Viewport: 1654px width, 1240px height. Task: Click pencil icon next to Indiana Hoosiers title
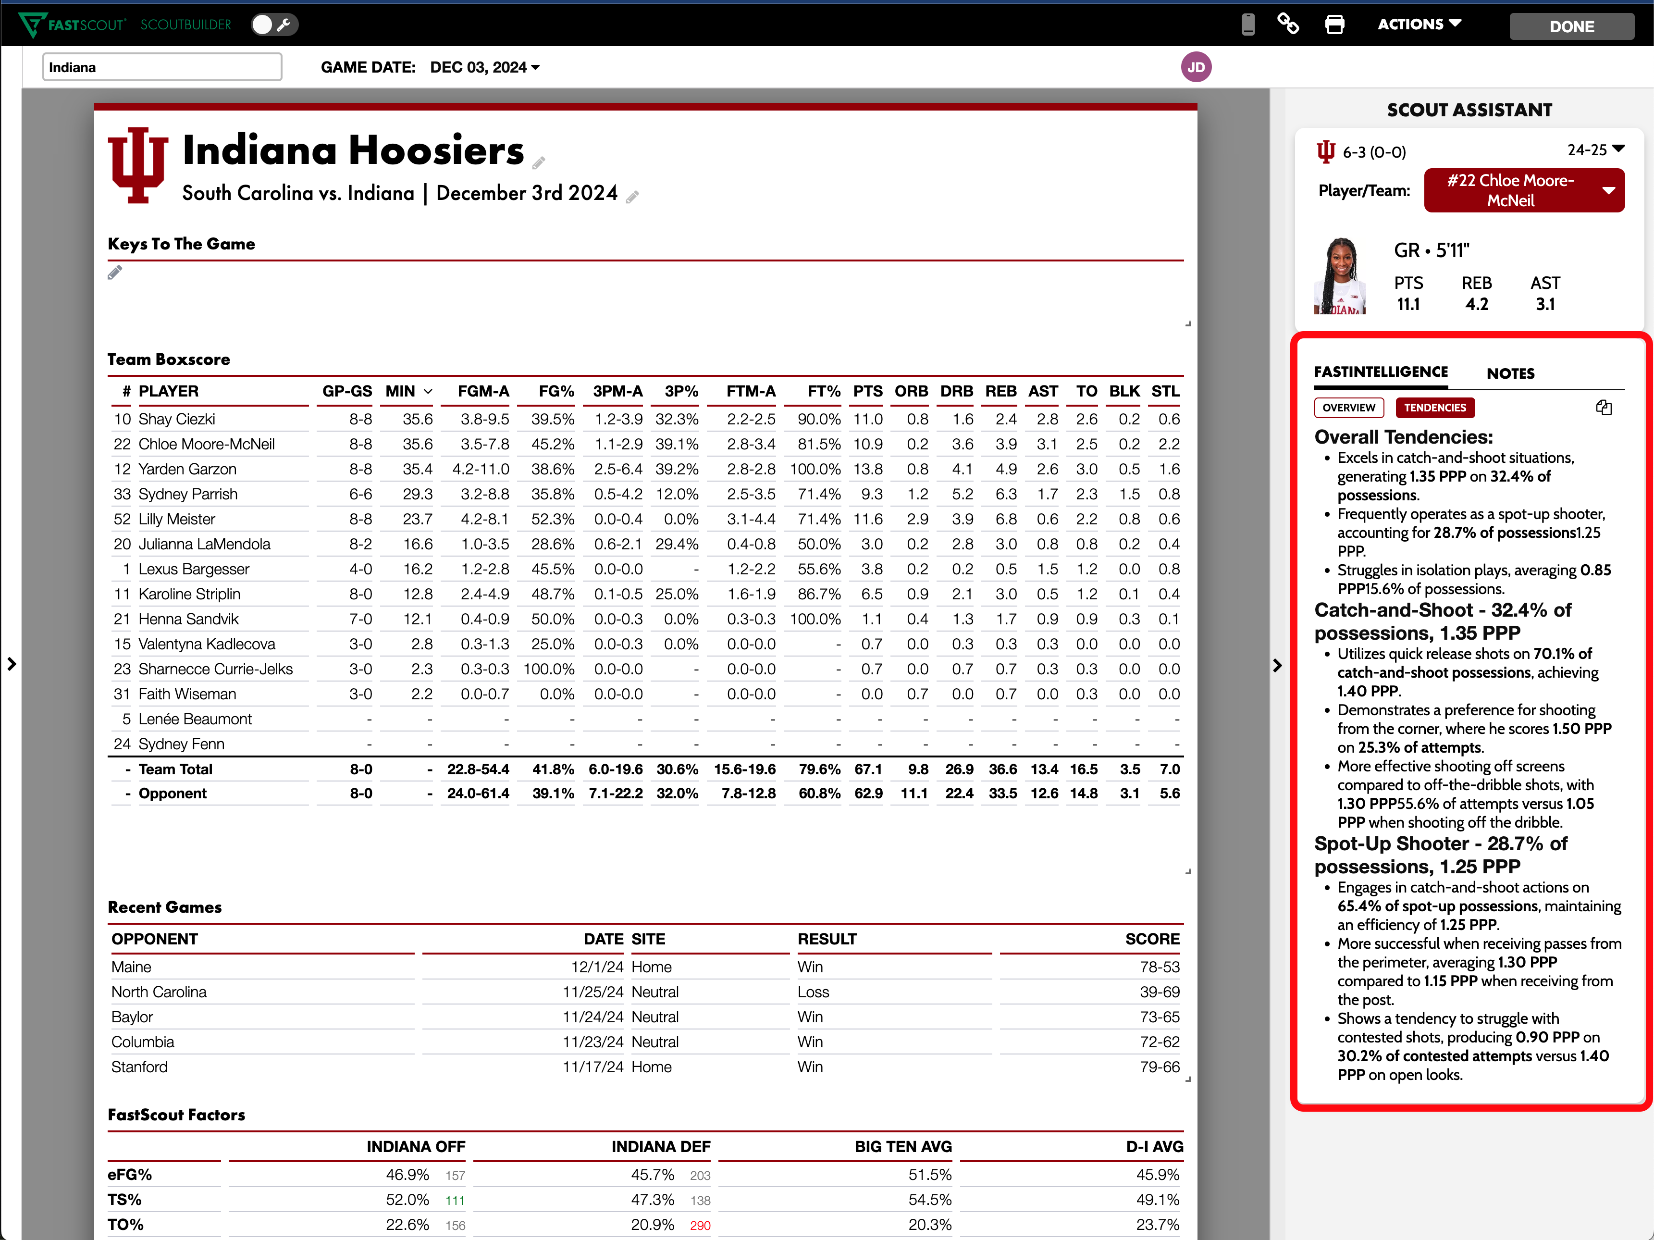538,163
